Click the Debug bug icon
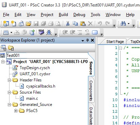 (x=49, y=32)
